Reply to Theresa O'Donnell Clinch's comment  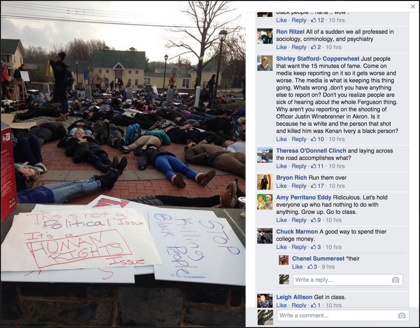click(299, 166)
